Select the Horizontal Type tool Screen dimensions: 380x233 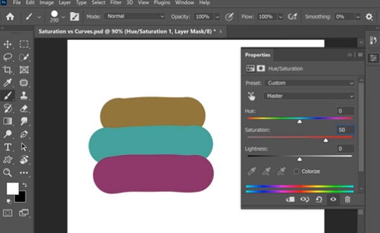point(8,147)
